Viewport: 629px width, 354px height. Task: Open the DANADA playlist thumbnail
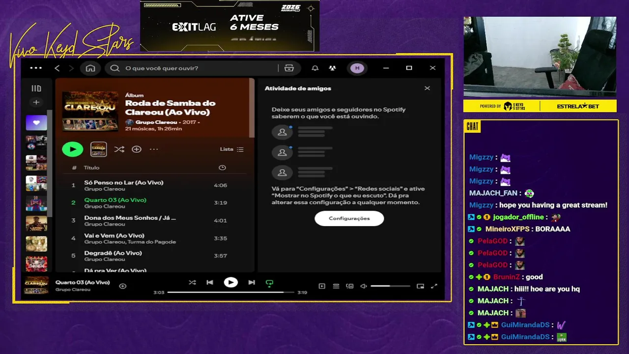click(36, 264)
